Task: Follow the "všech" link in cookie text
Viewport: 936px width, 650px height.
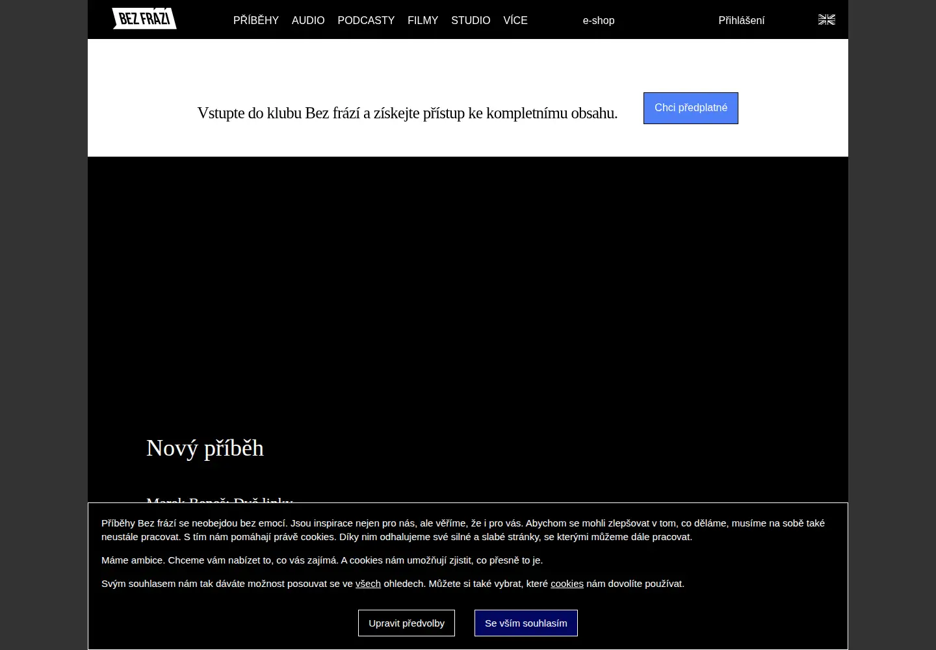Action: 368,584
